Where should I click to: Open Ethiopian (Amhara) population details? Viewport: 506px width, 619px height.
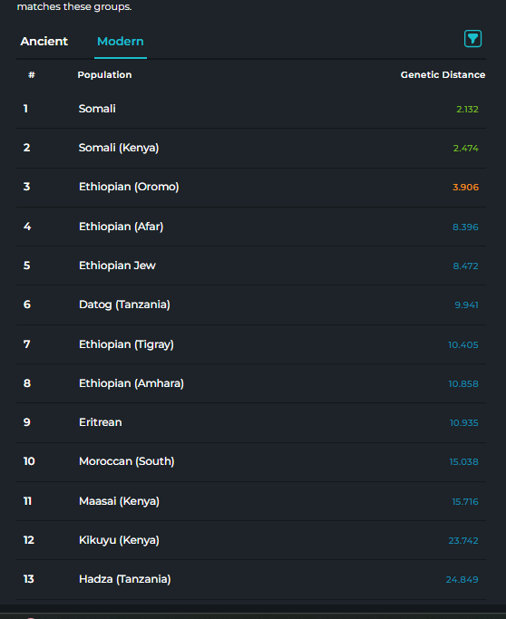coord(251,383)
